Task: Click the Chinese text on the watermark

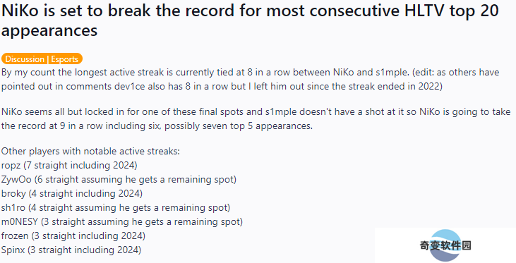Action: (445, 245)
